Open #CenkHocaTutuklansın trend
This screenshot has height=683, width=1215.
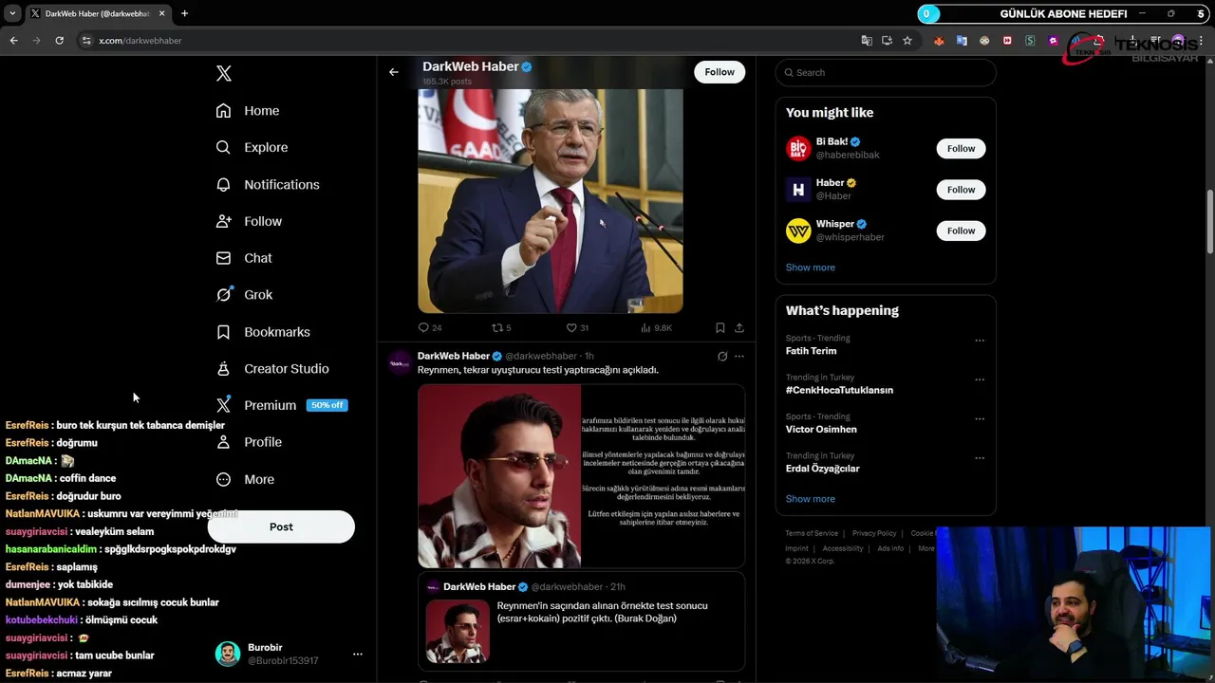[839, 390]
